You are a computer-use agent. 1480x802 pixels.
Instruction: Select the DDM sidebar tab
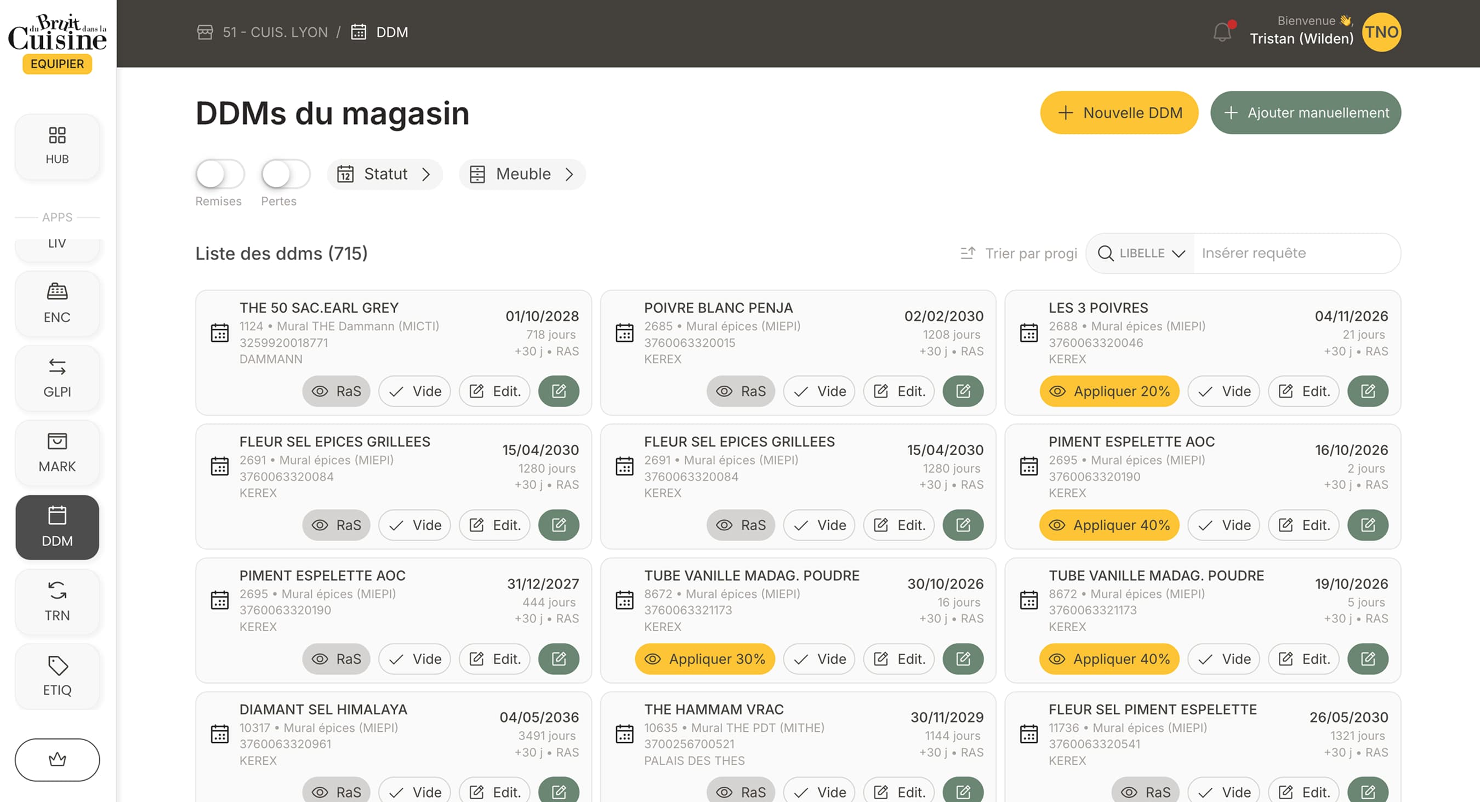tap(57, 528)
